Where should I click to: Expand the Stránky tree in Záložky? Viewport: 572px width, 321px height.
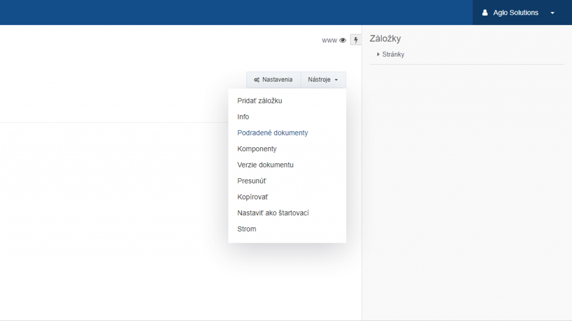click(379, 54)
